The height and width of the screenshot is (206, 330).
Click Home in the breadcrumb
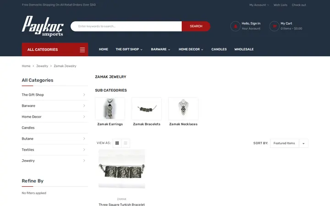(x=26, y=66)
